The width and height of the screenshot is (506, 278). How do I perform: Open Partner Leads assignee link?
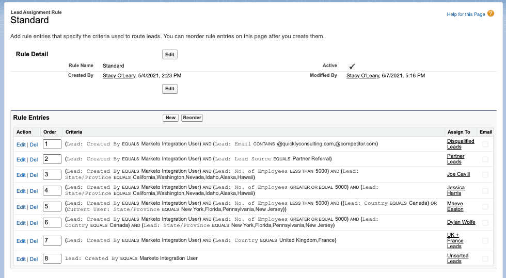[x=455, y=159]
